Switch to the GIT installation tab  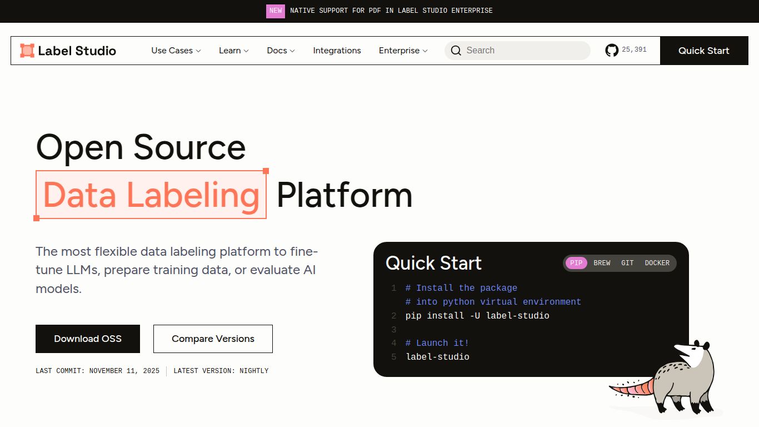[627, 263]
